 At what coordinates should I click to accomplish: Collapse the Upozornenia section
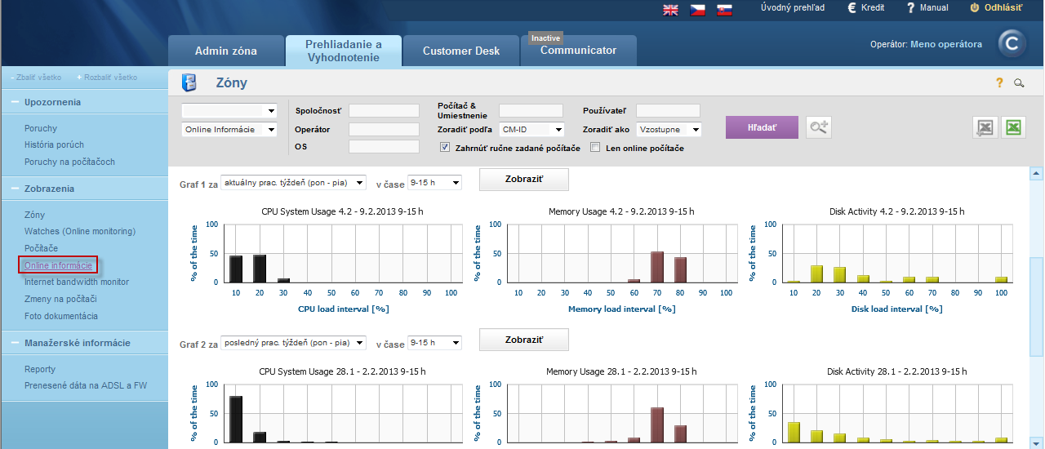coord(16,102)
